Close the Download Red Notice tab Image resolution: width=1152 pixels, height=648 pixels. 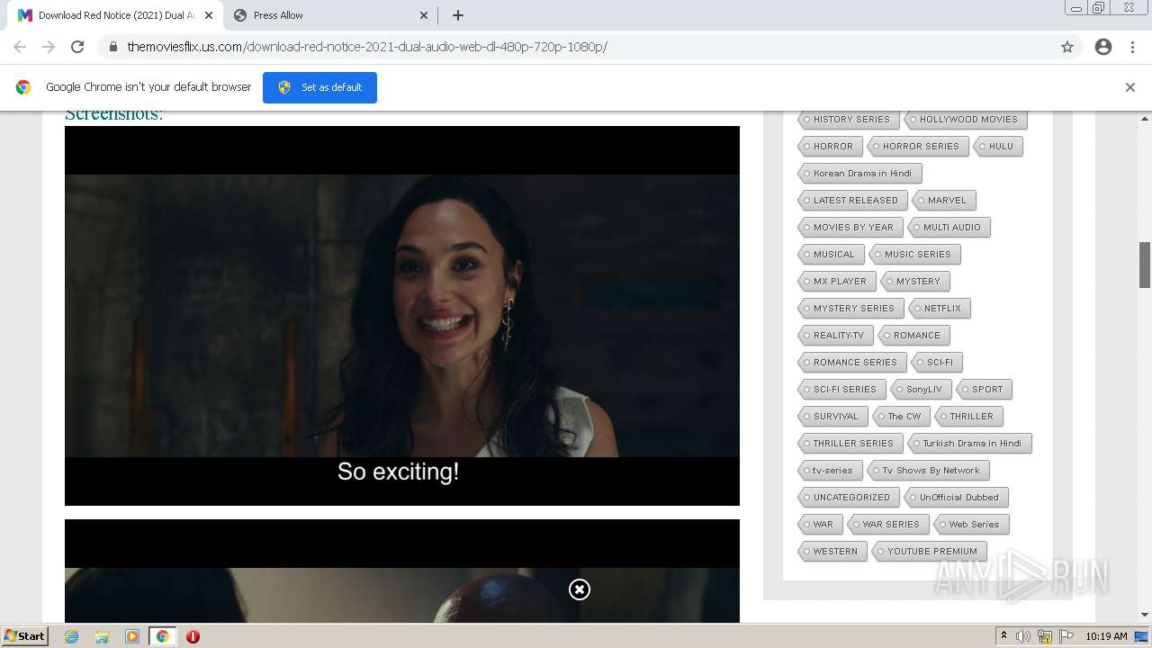209,15
